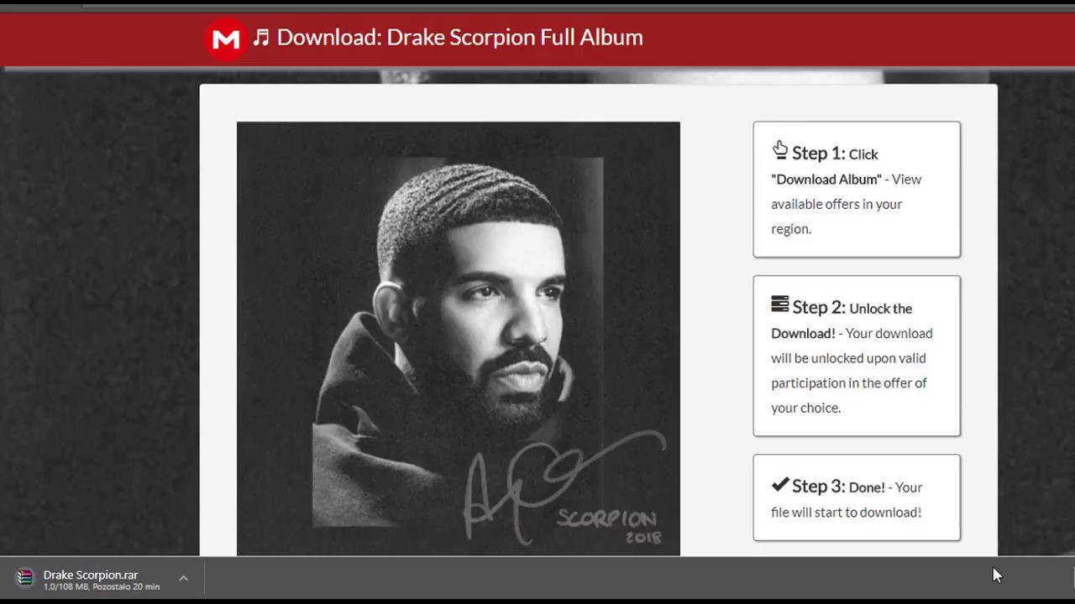1075x604 pixels.
Task: Click the bold "Done!" text in Step 3
Action: tap(867, 487)
